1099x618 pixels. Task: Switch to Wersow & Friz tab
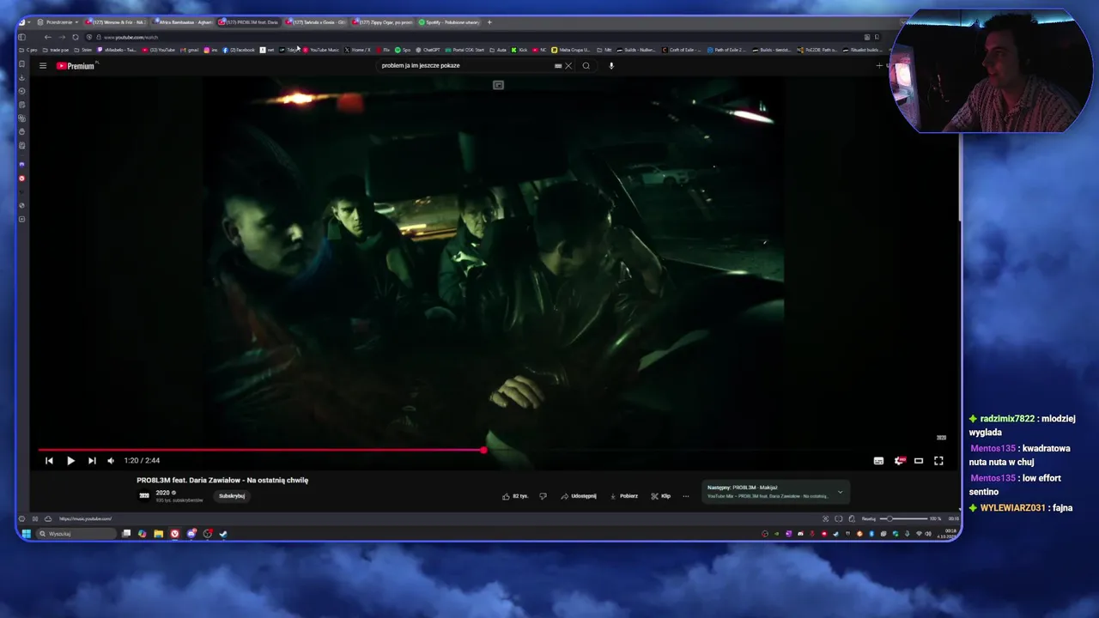[116, 22]
